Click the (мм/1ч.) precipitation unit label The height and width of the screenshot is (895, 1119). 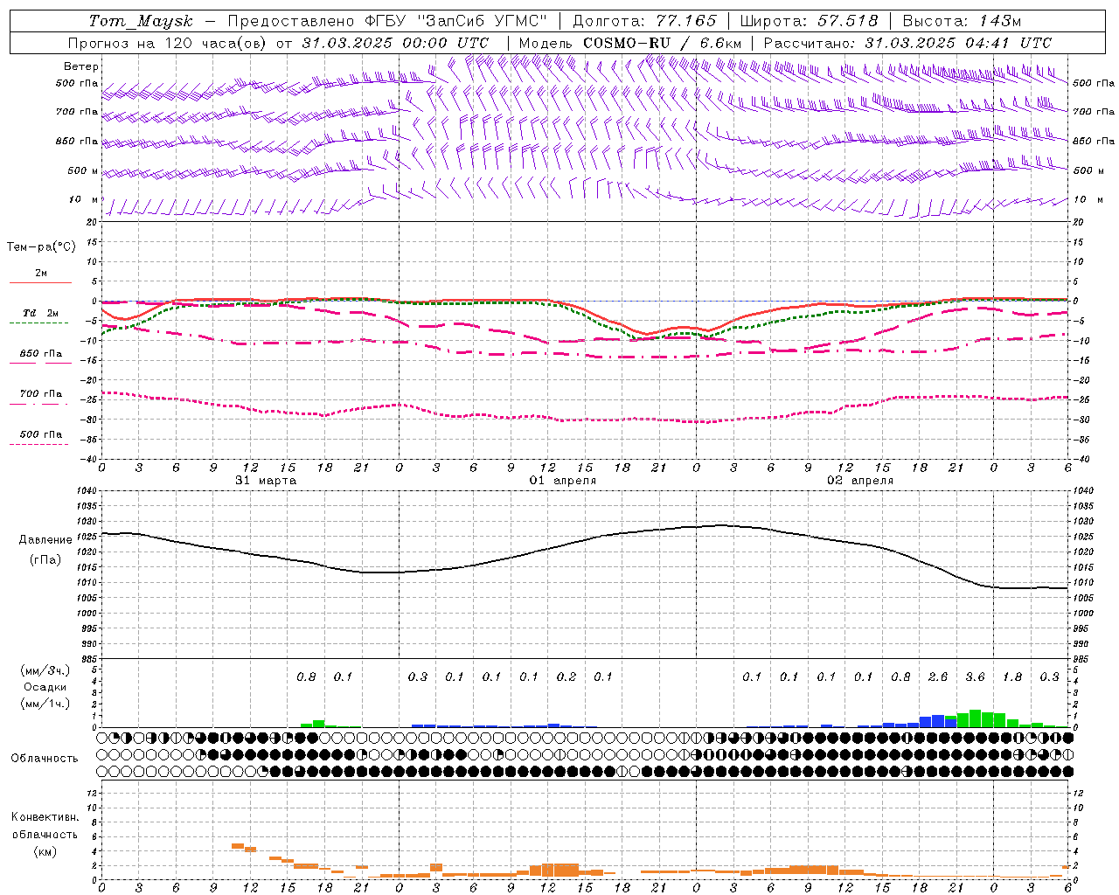tap(45, 704)
